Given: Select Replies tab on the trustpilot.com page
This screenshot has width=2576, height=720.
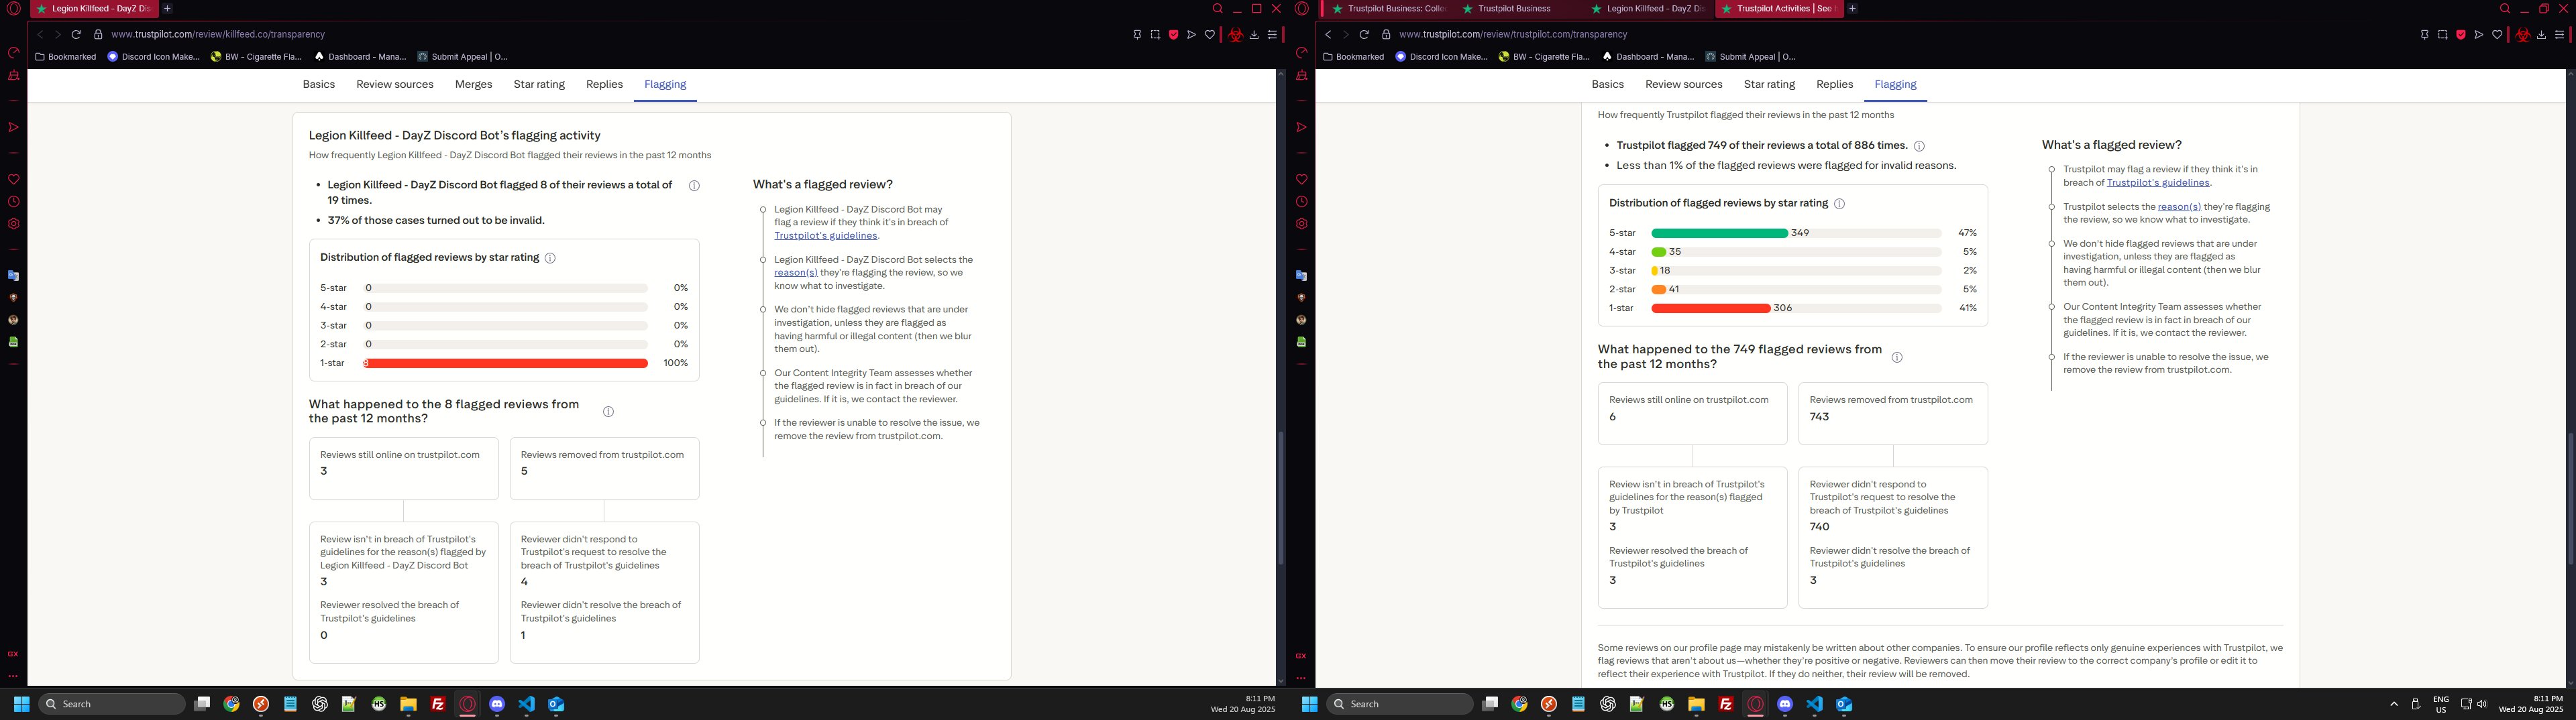Looking at the screenshot, I should click(1834, 85).
